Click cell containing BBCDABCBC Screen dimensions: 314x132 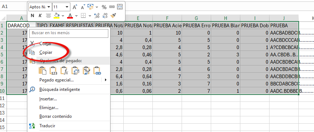pos(284,84)
